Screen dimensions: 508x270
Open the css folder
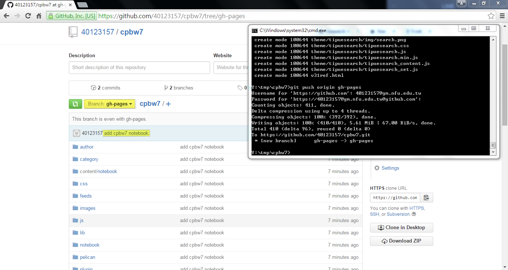[84, 184]
